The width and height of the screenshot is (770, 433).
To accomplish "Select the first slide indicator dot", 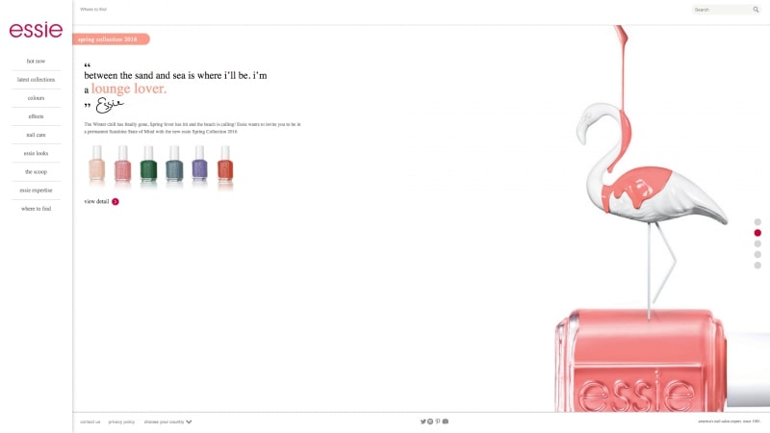I will 757,222.
